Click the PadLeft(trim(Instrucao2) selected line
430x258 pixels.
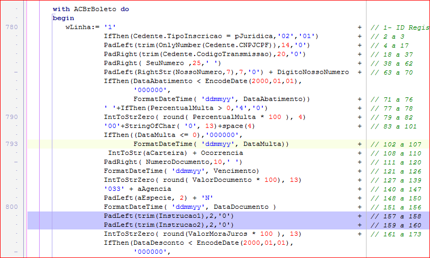point(169,225)
